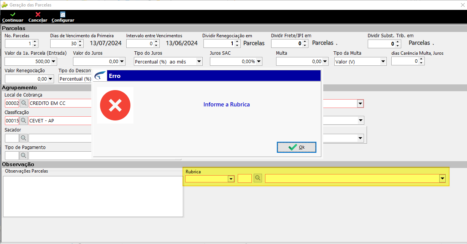Viewport: 467px width, 244px height.
Task: Click the Rubrica search magnifier icon
Action: 258,178
